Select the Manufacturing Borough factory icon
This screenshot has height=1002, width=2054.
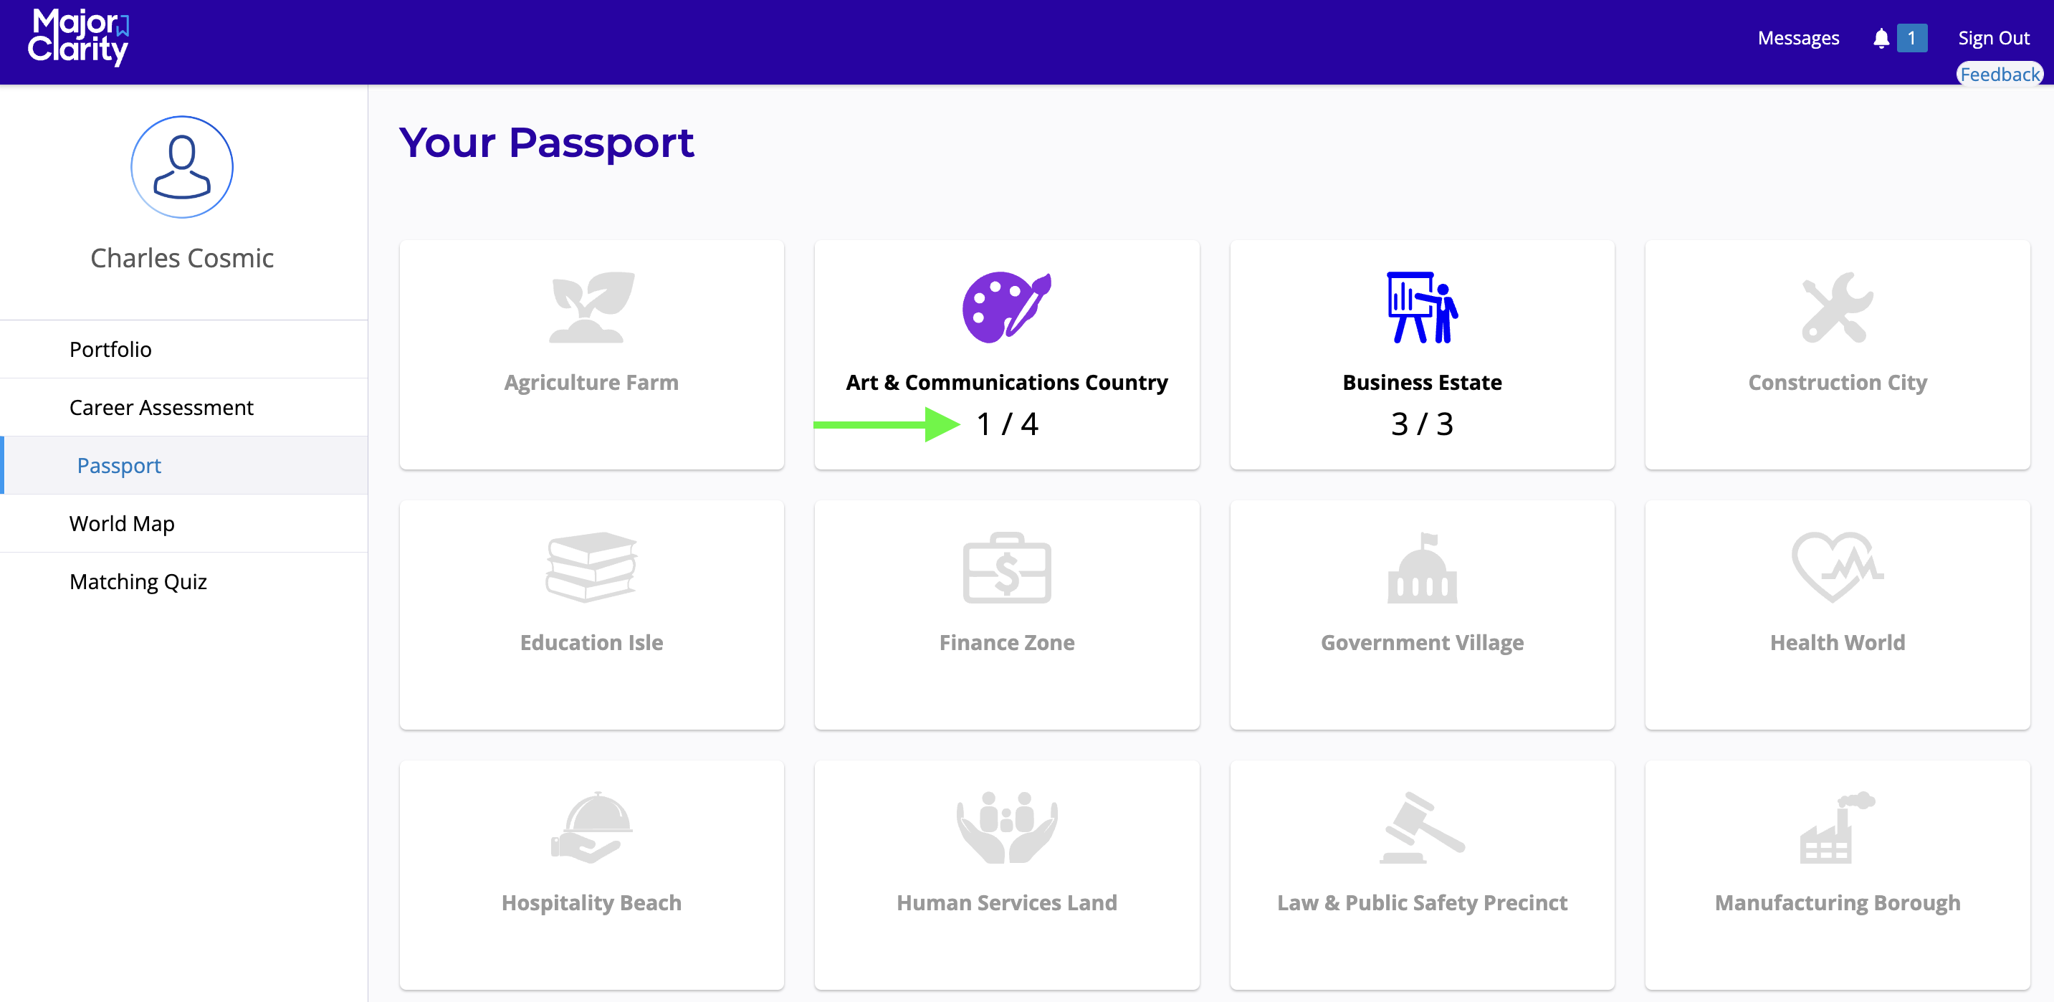pos(1837,827)
